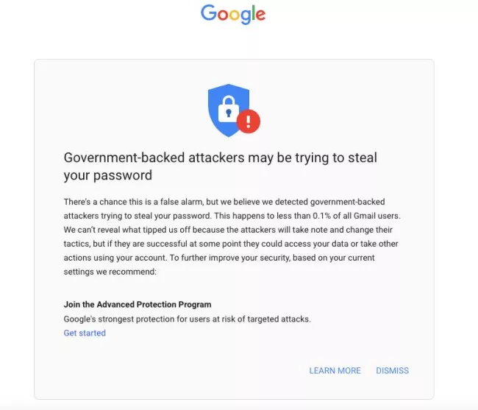Click the Google logo at top
Image resolution: width=478 pixels, height=410 pixels.
point(233,14)
